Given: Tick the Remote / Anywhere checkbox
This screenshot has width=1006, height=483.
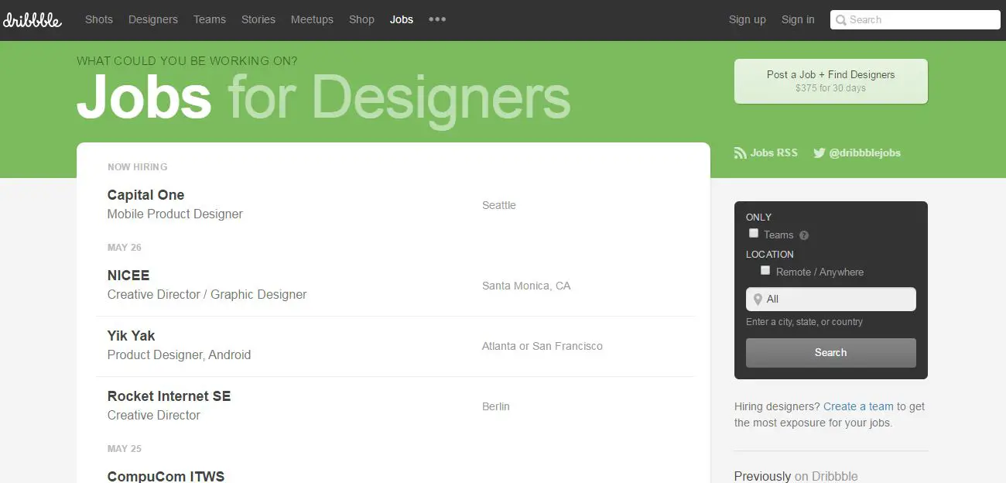Looking at the screenshot, I should tap(765, 270).
